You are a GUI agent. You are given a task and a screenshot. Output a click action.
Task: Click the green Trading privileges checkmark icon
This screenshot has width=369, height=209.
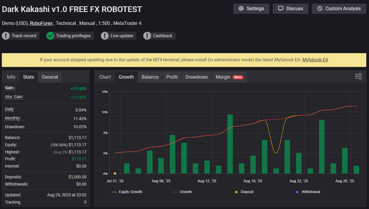pos(50,36)
